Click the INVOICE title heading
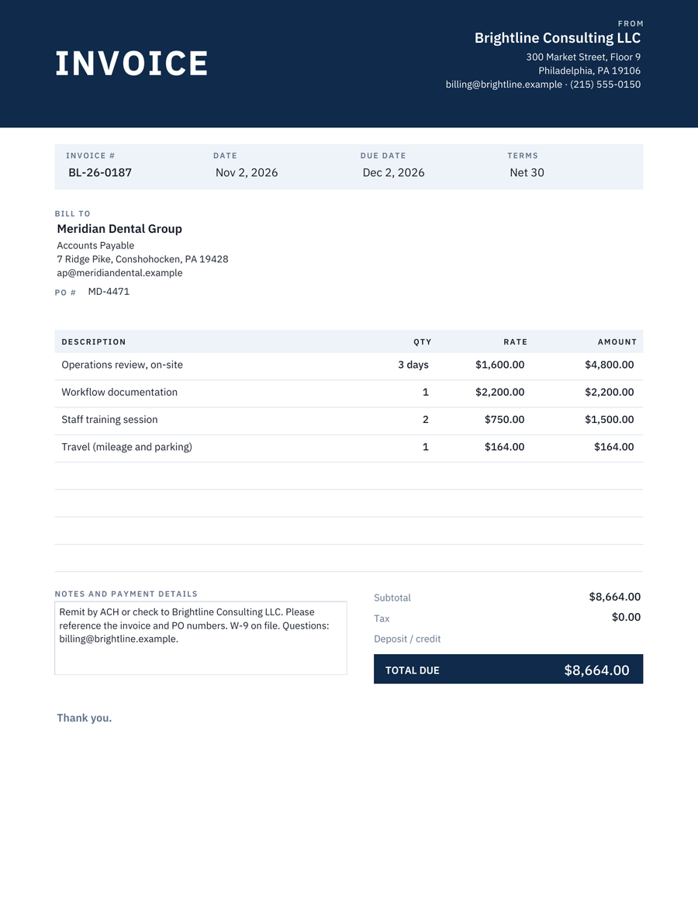698x904 pixels. (x=131, y=64)
